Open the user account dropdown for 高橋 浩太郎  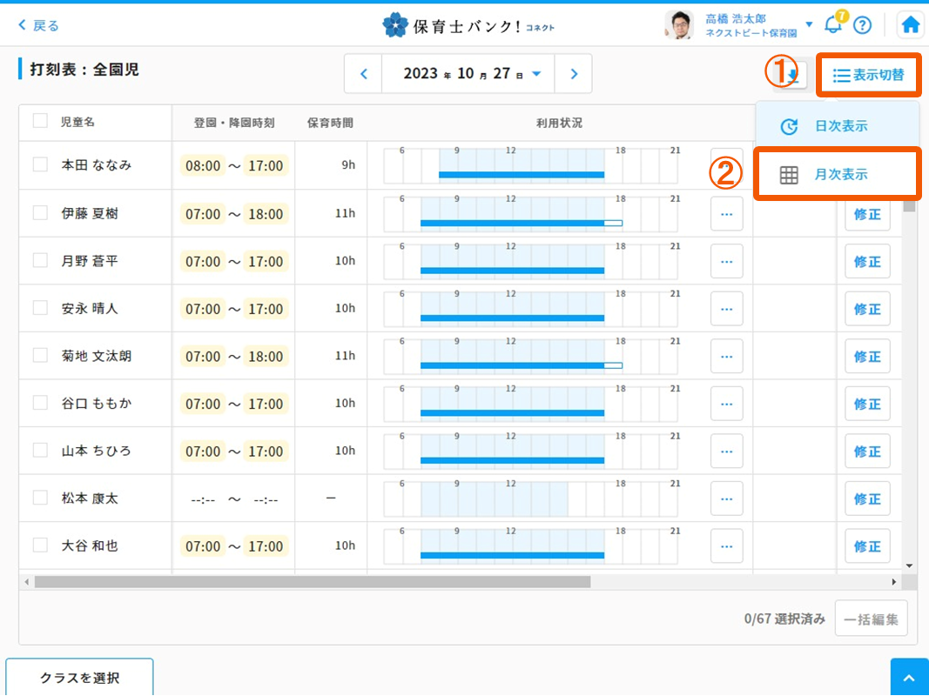(809, 24)
